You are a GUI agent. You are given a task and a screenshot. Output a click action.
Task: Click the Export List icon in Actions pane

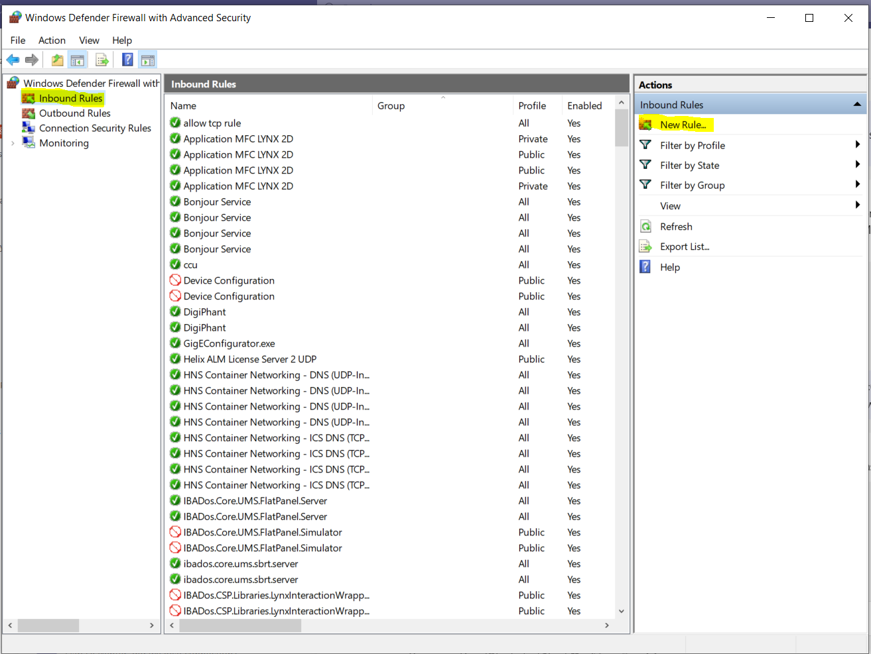pos(645,246)
